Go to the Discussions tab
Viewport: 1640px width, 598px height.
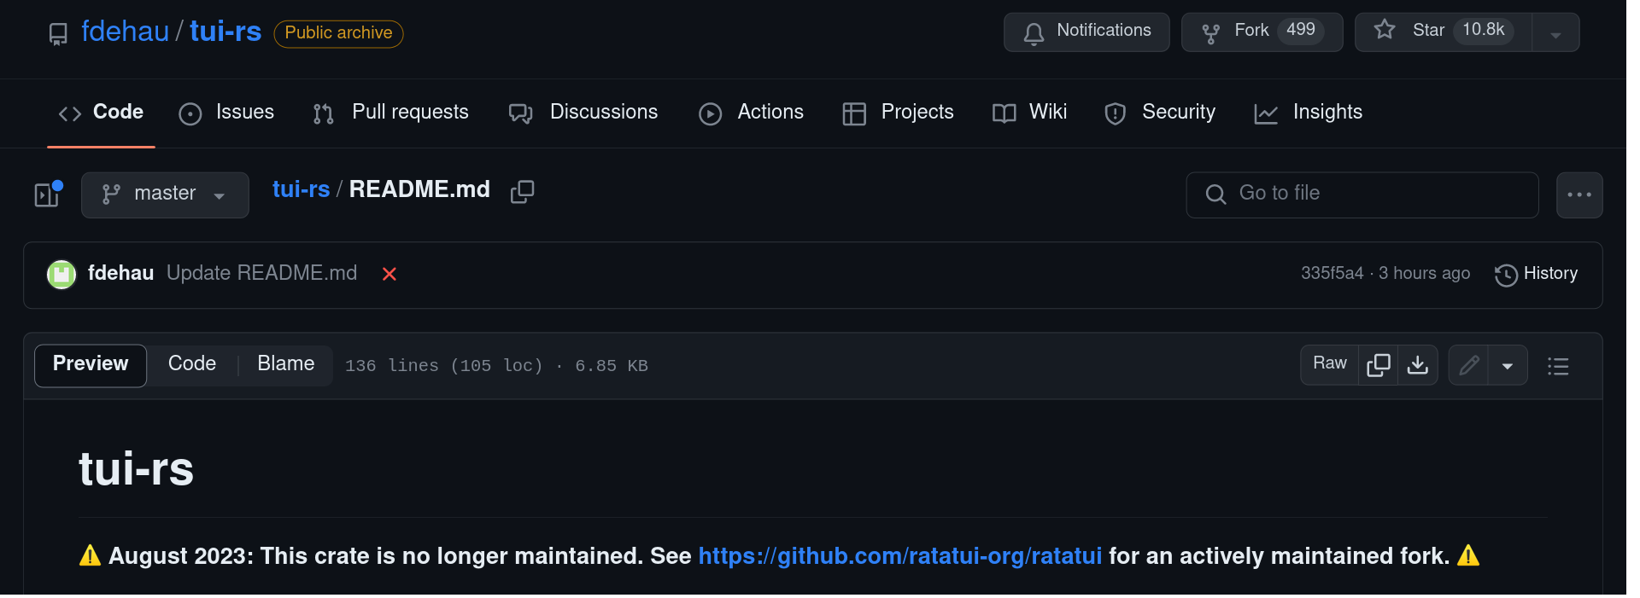click(x=583, y=113)
